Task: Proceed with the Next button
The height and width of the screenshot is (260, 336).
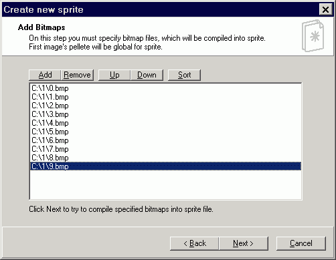Action: (x=244, y=243)
